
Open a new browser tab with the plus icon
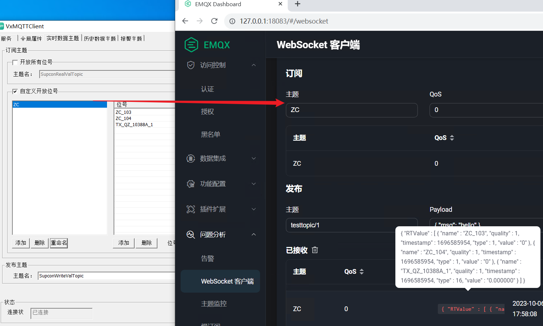click(297, 4)
